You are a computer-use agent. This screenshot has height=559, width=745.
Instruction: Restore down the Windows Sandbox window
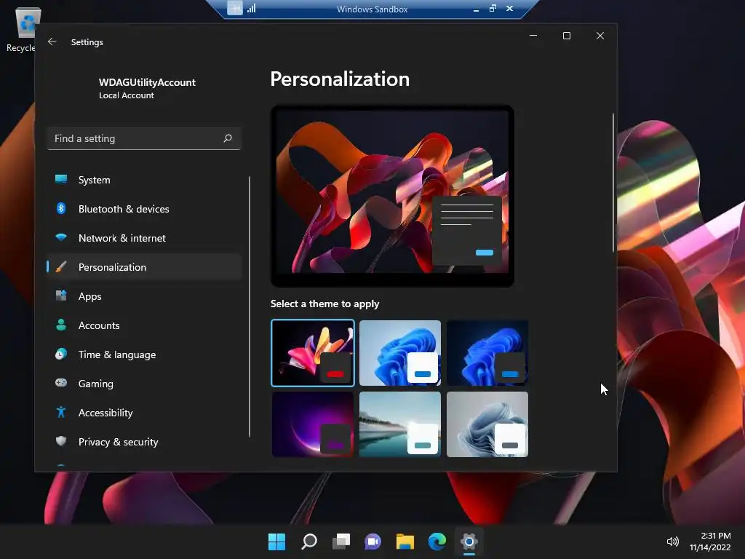493,8
